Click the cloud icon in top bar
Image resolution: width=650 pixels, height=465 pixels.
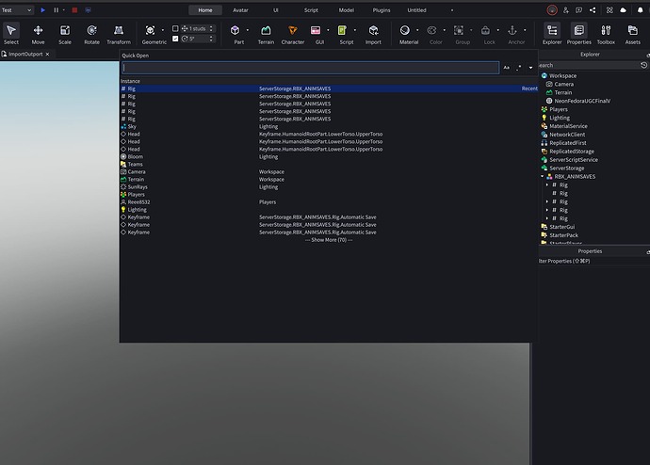(623, 10)
